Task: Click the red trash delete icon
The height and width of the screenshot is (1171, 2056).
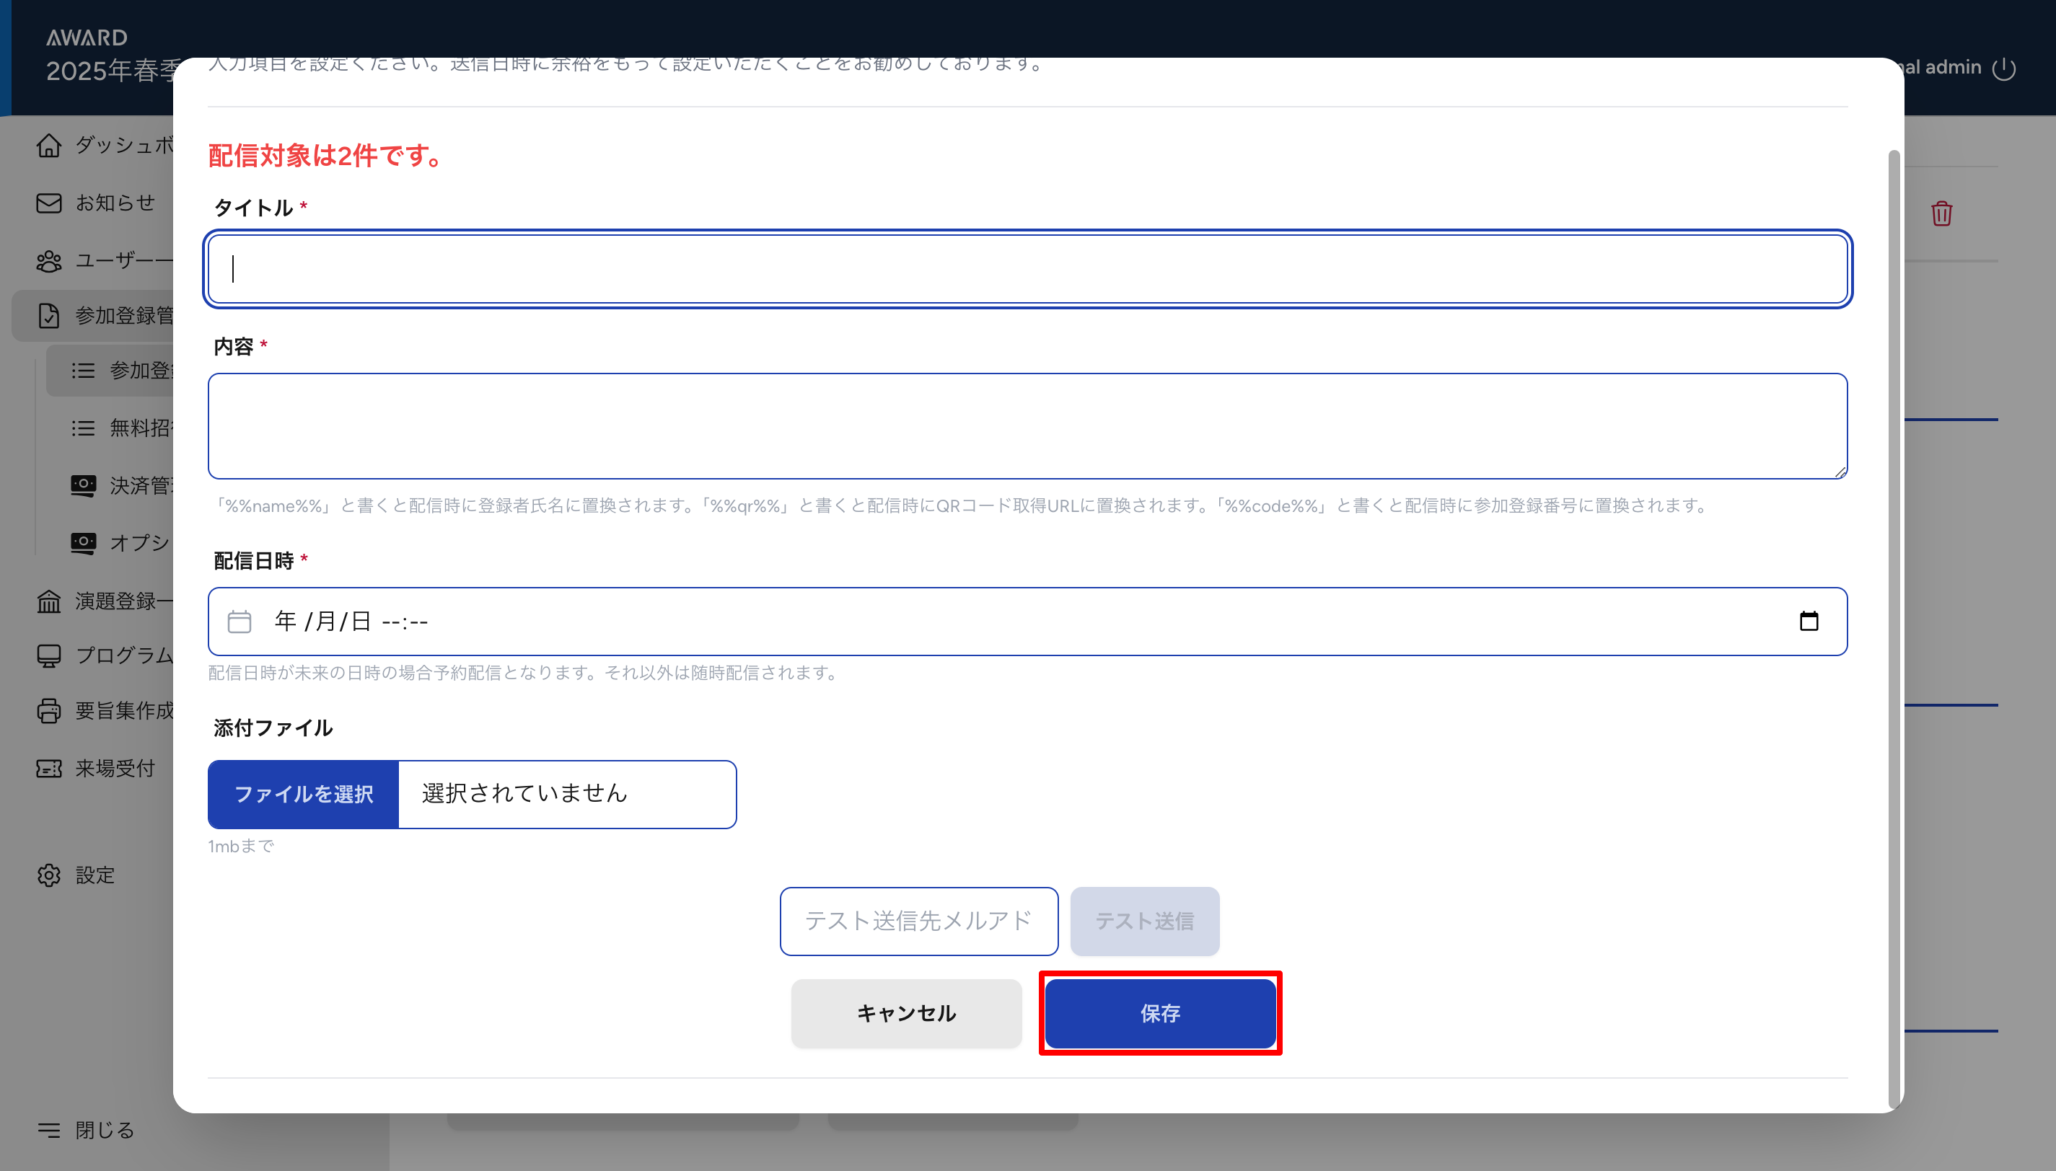Action: click(1941, 213)
